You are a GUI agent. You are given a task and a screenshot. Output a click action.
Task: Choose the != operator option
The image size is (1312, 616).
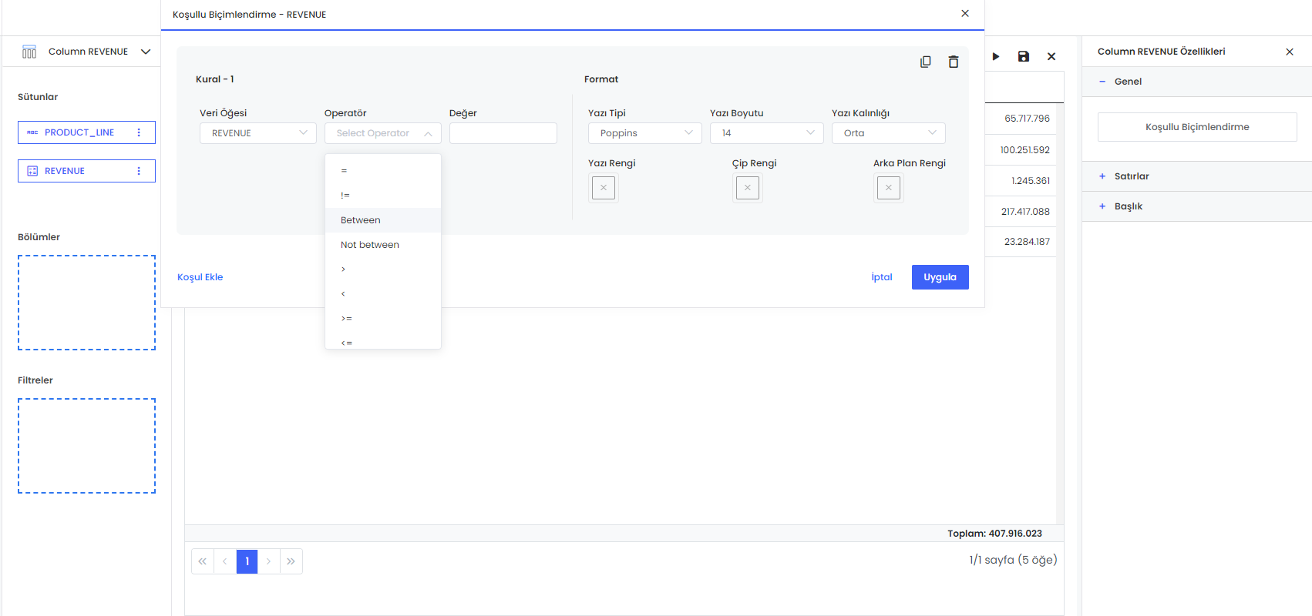coord(383,196)
